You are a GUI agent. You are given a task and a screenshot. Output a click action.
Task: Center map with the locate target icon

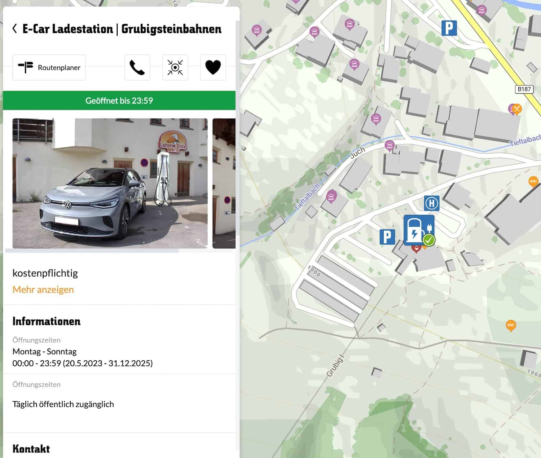pos(175,68)
